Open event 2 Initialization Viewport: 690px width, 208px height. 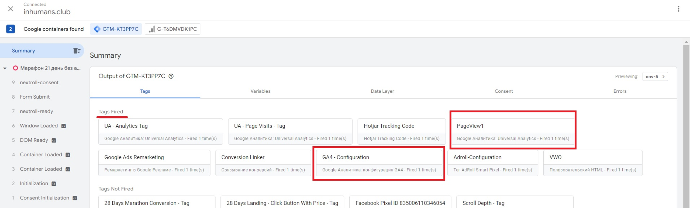tap(34, 183)
